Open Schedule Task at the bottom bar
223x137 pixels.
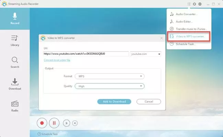47,134
